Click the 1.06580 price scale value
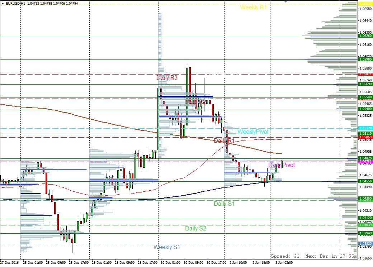Screen dimensions: 373x267 [365, 9]
